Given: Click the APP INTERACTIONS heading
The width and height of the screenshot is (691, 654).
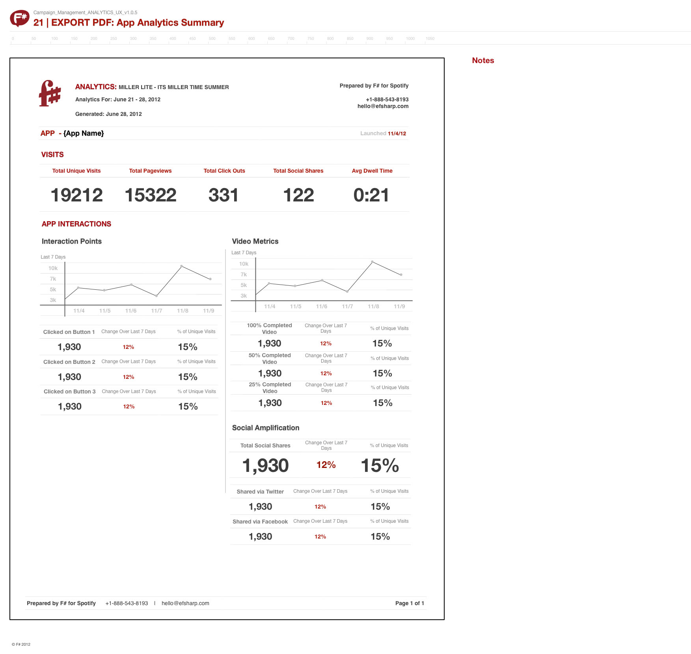Looking at the screenshot, I should [76, 224].
